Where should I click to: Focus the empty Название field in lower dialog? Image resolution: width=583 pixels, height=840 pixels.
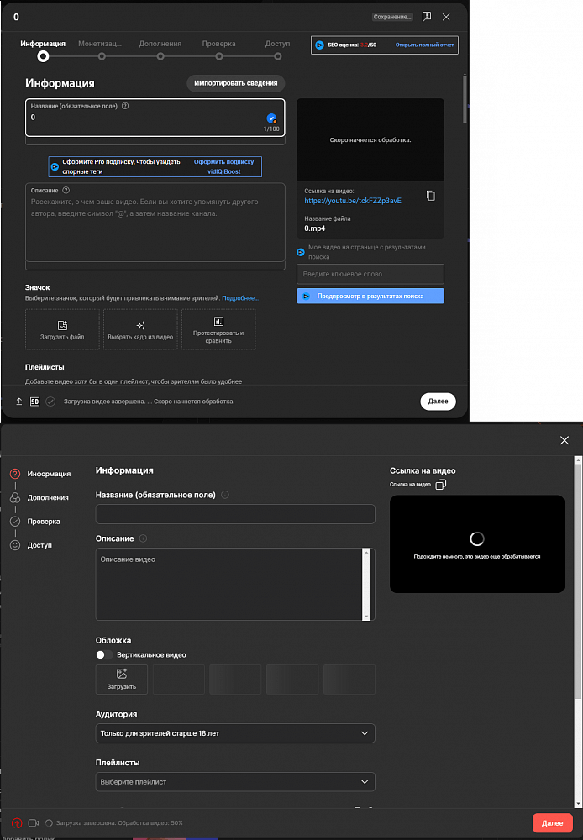[x=235, y=514]
